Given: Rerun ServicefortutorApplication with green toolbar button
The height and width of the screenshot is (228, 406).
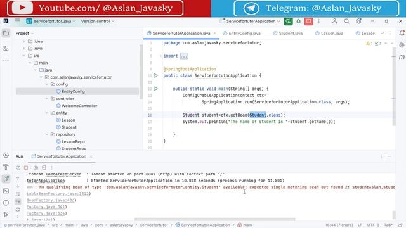Looking at the screenshot, I should pyautogui.click(x=288, y=21).
